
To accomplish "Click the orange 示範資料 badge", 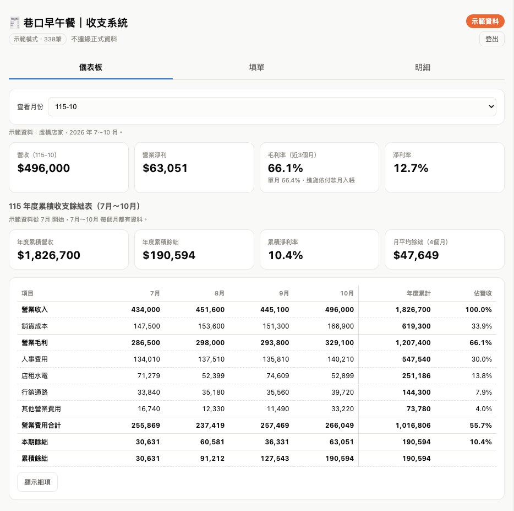I will pos(485,21).
